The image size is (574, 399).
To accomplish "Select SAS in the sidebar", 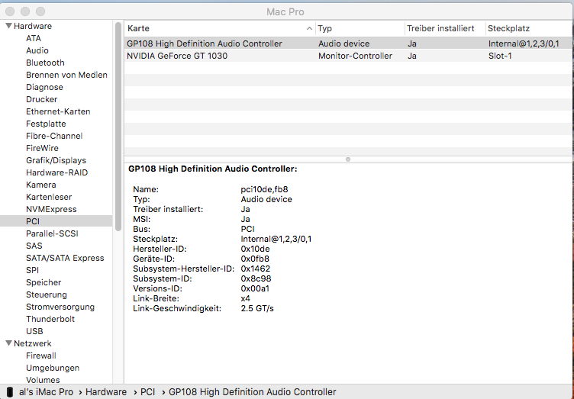I will [x=34, y=246].
